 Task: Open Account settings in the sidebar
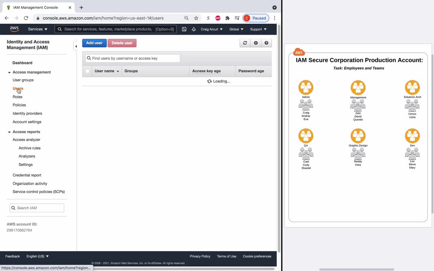tap(27, 122)
